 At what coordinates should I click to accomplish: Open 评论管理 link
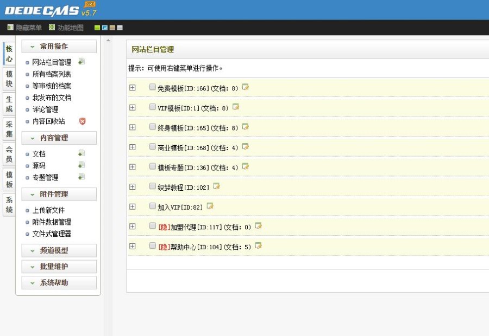pos(46,109)
